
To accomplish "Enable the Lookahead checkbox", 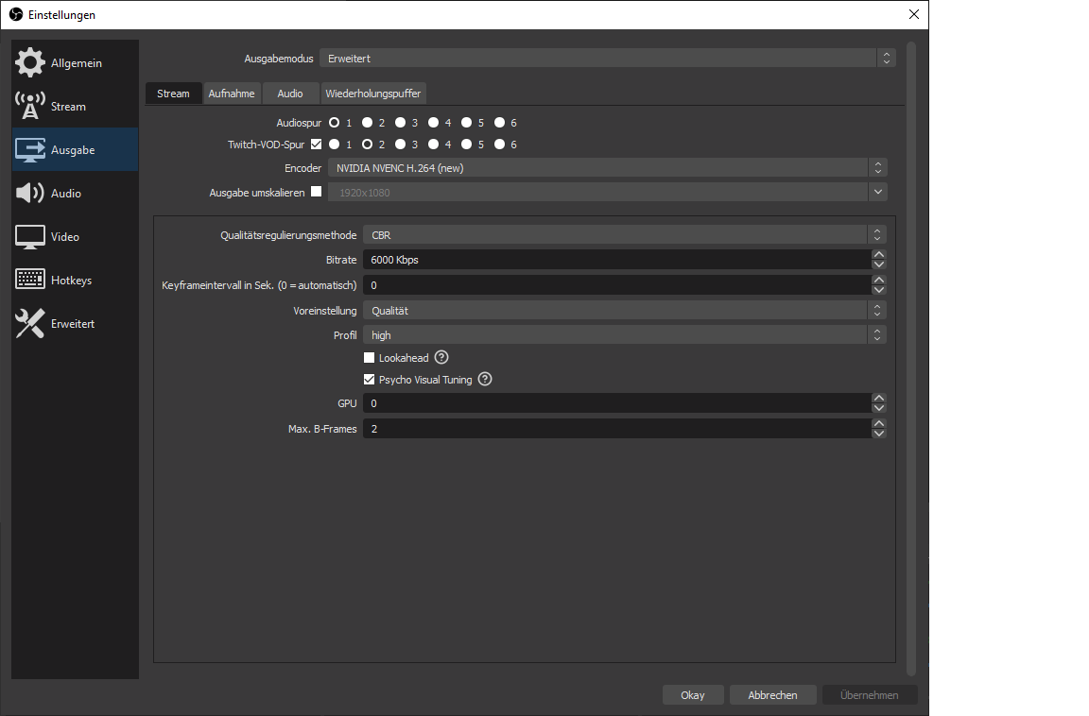I will coord(369,358).
